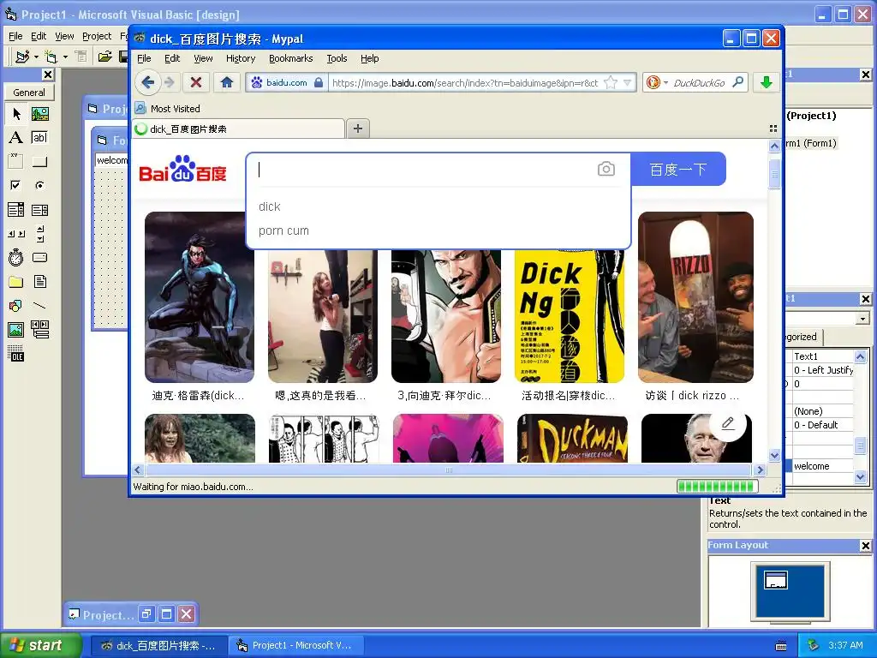877x658 pixels.
Task: Click the baidu.com site identity button
Action: coord(287,83)
